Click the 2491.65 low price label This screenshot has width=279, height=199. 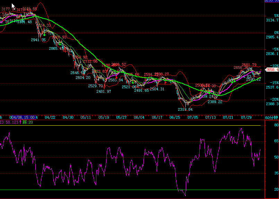pos(141,90)
